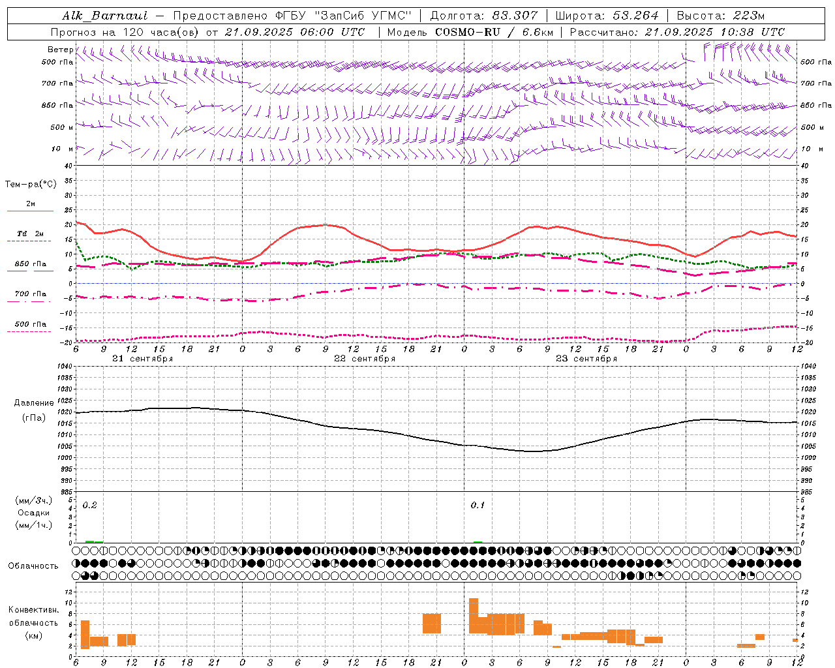This screenshot has height=668, width=835.
Task: Click the 850 гПа temperature legend entry
Action: [x=31, y=264]
